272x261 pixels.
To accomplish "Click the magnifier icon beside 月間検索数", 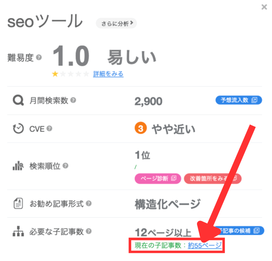I will (x=18, y=100).
